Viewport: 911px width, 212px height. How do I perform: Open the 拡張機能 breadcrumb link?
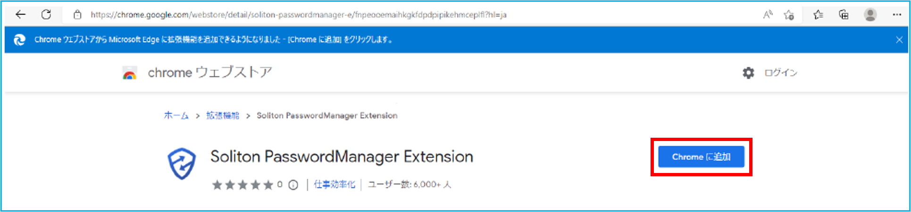[x=223, y=116]
